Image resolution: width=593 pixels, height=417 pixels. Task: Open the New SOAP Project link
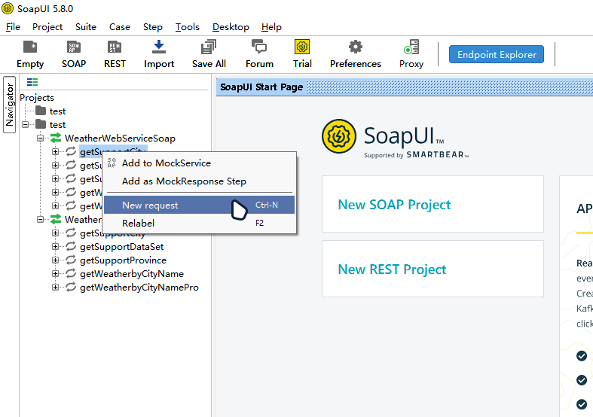[x=394, y=205]
